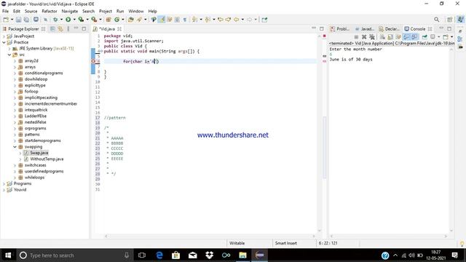Select WithoutTemp.java file
Screen dimensions: 466x262
coord(47,159)
